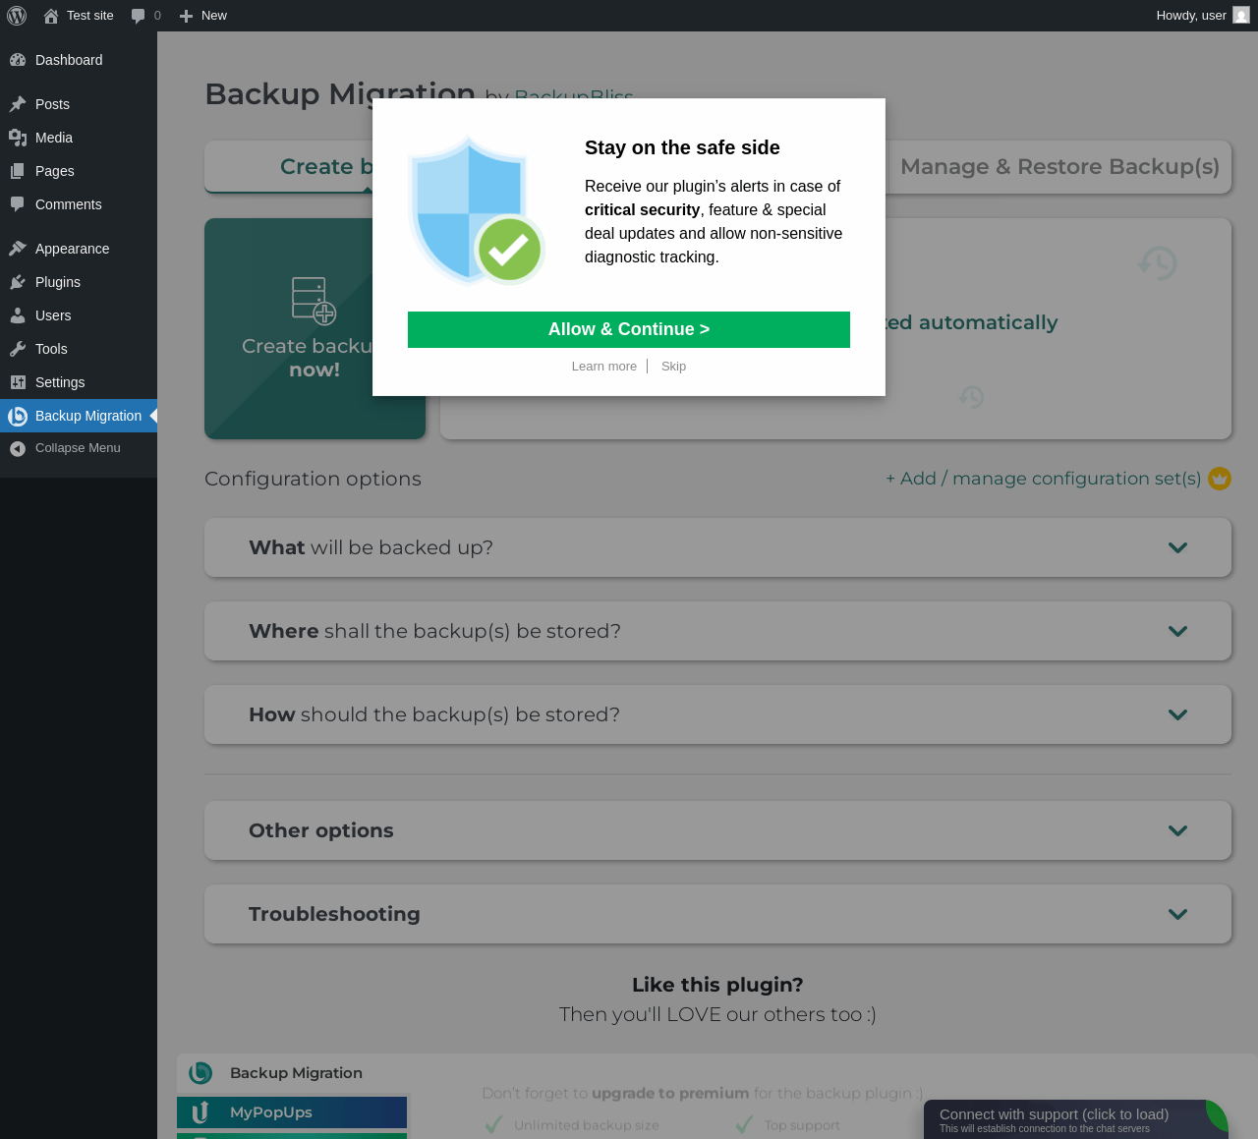Click the Comments speech bubble sidebar icon
This screenshot has width=1258, height=1139.
pyautogui.click(x=18, y=204)
